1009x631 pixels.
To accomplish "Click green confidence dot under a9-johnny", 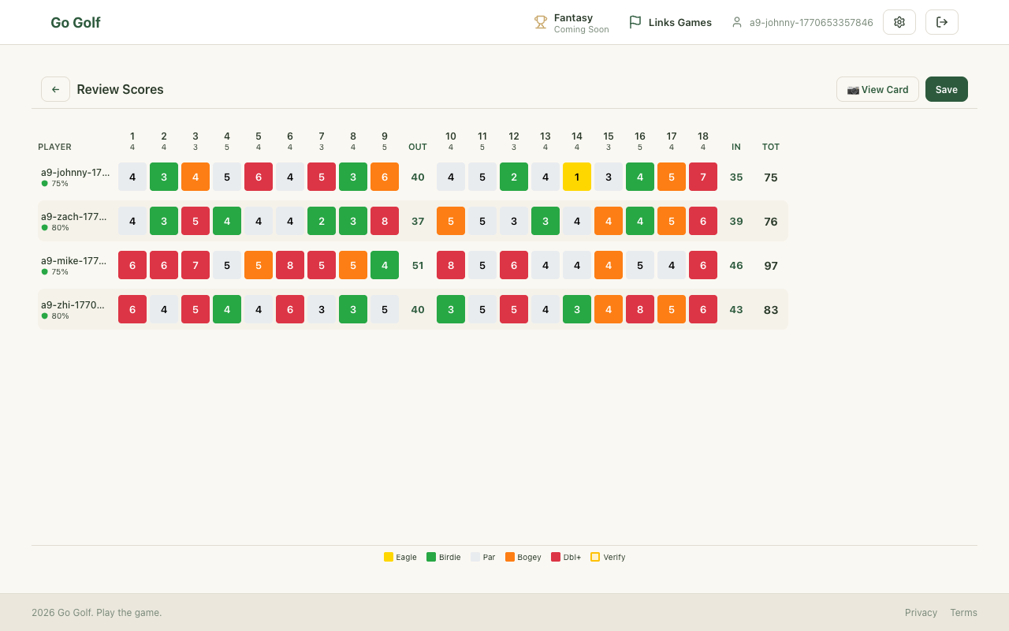I will 45,184.
